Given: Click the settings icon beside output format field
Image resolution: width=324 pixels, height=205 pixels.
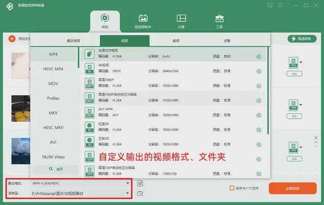Looking at the screenshot, I should click(x=140, y=183).
